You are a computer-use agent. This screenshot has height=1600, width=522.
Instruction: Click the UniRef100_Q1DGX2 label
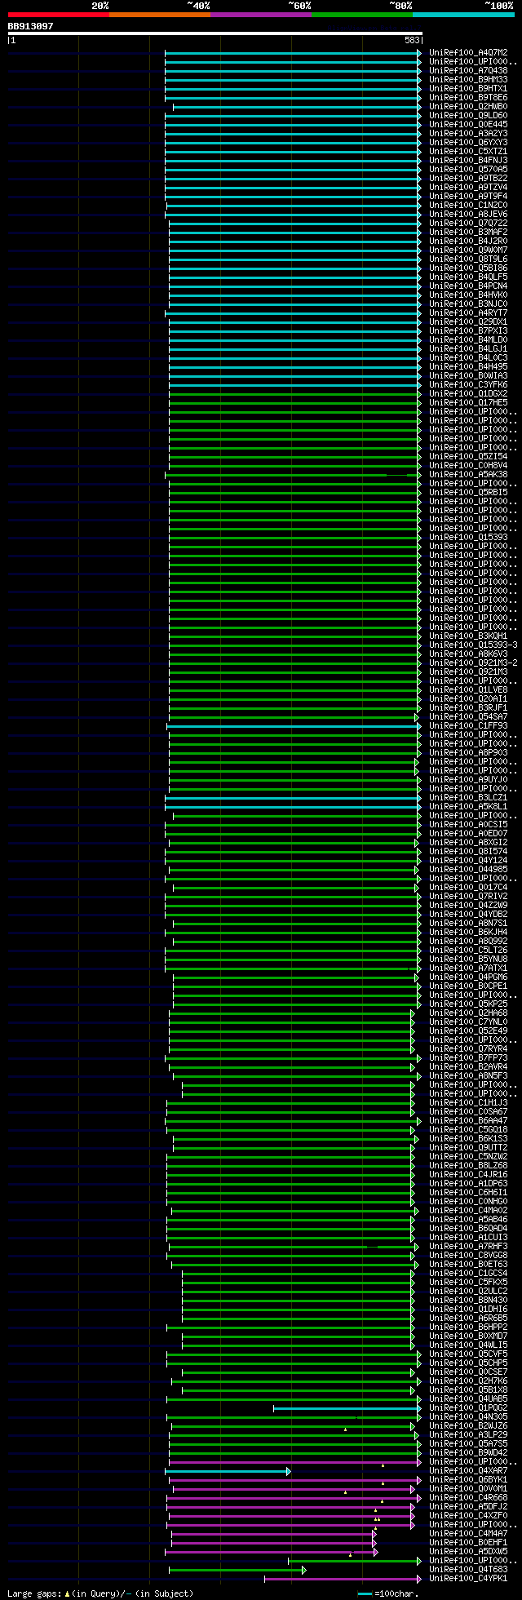click(x=468, y=394)
